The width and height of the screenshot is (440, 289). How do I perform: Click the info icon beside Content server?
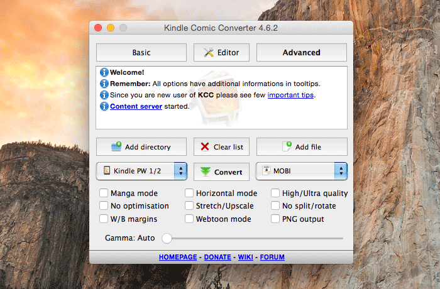[x=104, y=106]
